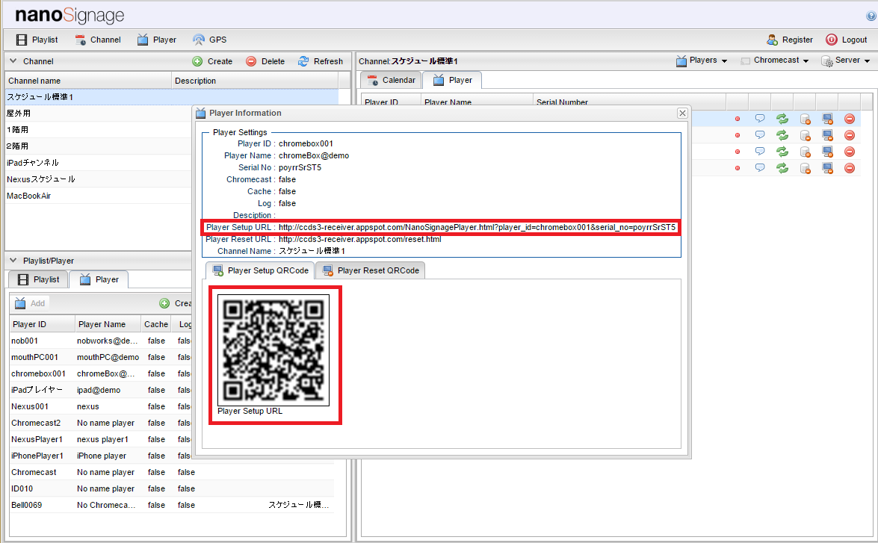Select player chromebox001 in the player list
The image size is (878, 543).
pos(101,373)
